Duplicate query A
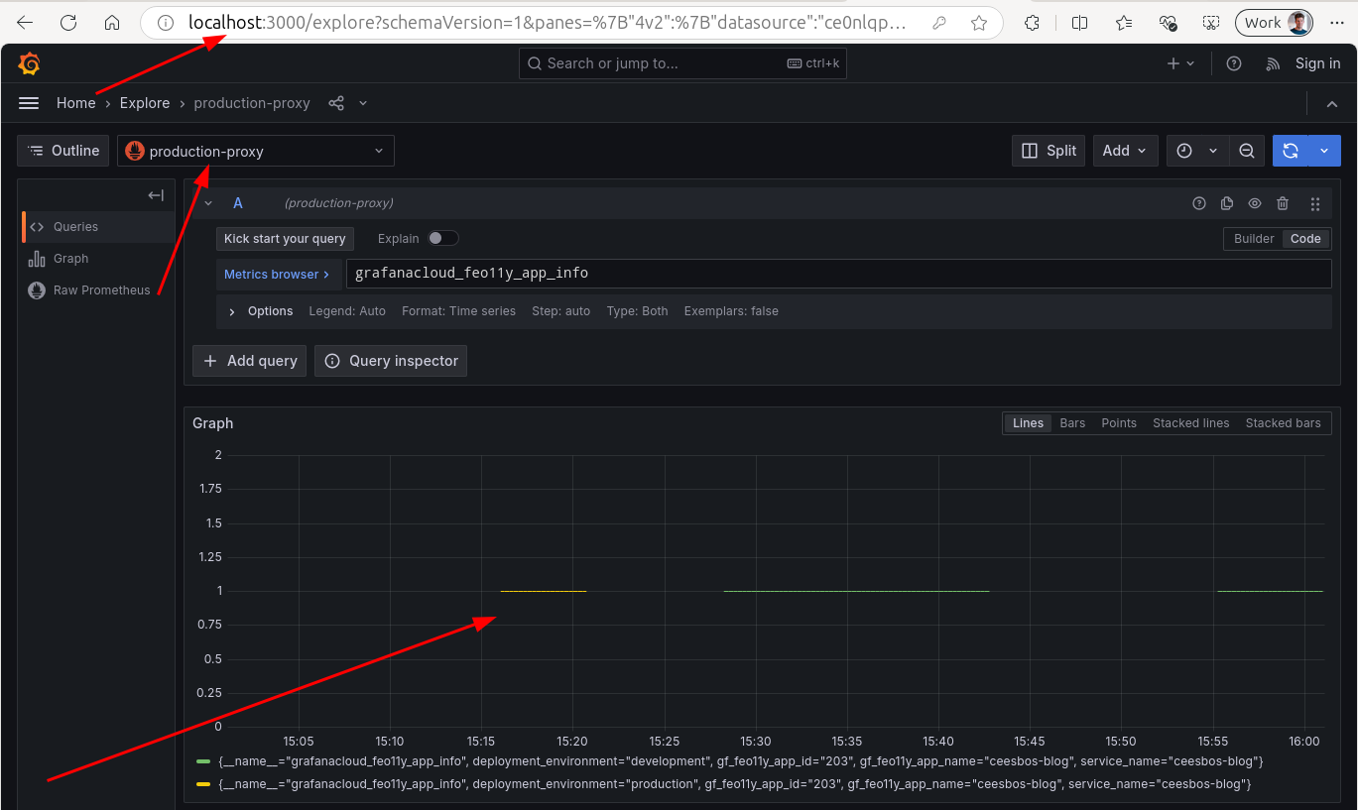Viewport: 1358px width, 810px height. point(1227,203)
